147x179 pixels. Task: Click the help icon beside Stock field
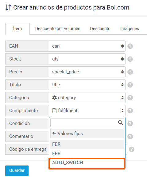(130, 59)
